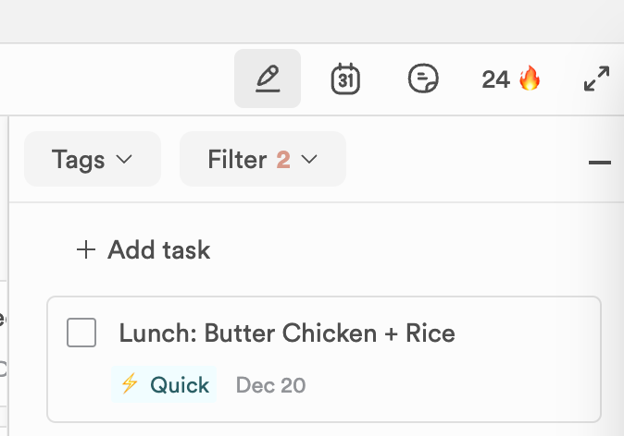624x436 pixels.
Task: Select the pen edit icon
Action: coord(268,79)
